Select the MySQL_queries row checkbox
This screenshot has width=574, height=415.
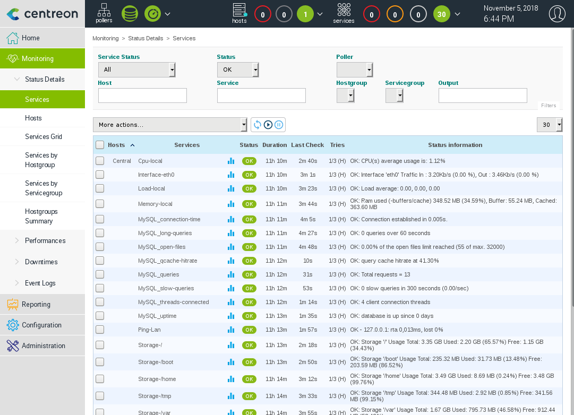(100, 274)
